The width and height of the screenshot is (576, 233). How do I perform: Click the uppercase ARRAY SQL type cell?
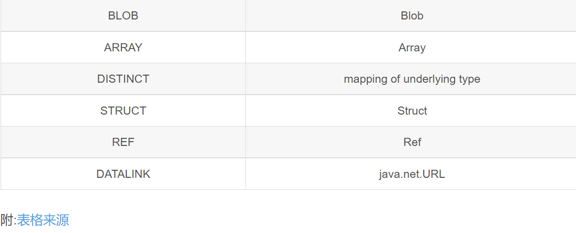(123, 48)
